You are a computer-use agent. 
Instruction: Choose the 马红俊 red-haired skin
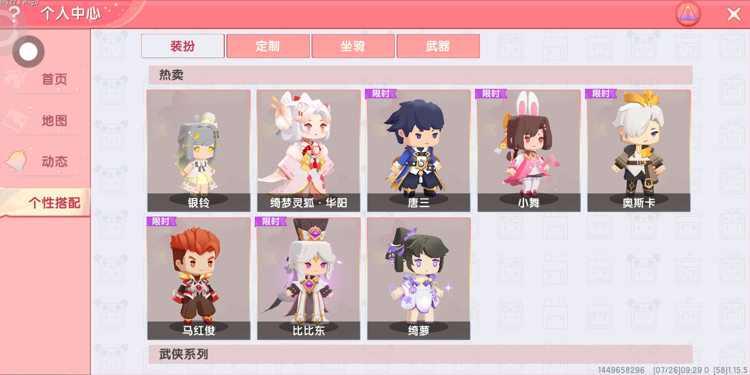(x=199, y=278)
